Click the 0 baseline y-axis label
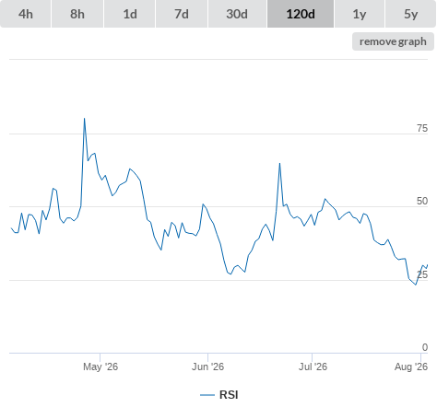The image size is (437, 419). pyautogui.click(x=425, y=347)
